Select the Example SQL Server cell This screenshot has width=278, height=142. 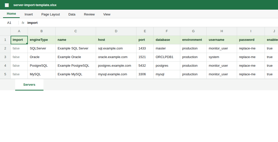point(76,48)
